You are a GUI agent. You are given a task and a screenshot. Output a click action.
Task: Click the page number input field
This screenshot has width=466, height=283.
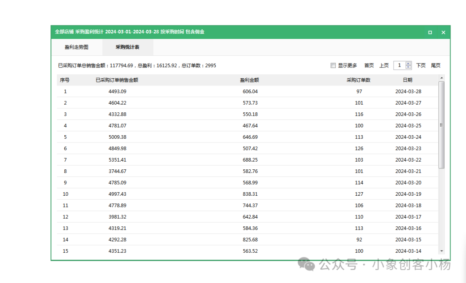point(400,66)
